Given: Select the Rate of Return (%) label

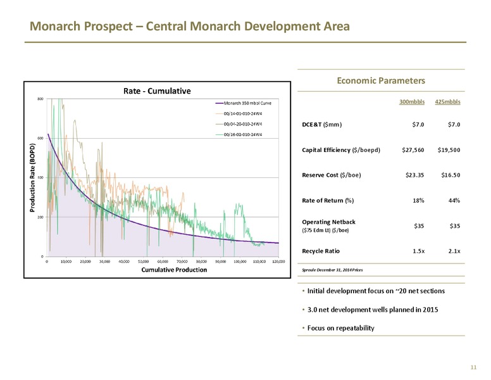Looking at the screenshot, I should pos(328,201).
